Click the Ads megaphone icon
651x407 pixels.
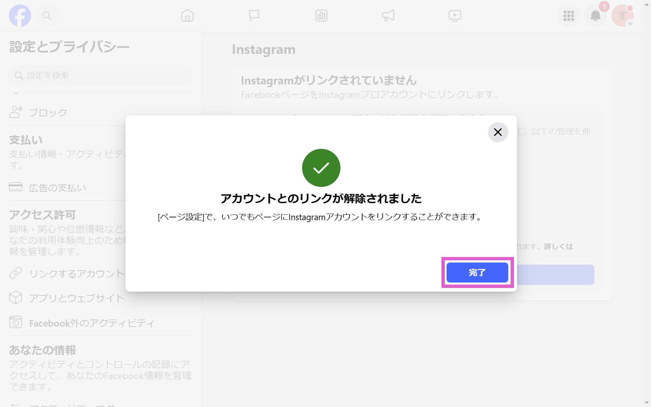(x=388, y=15)
